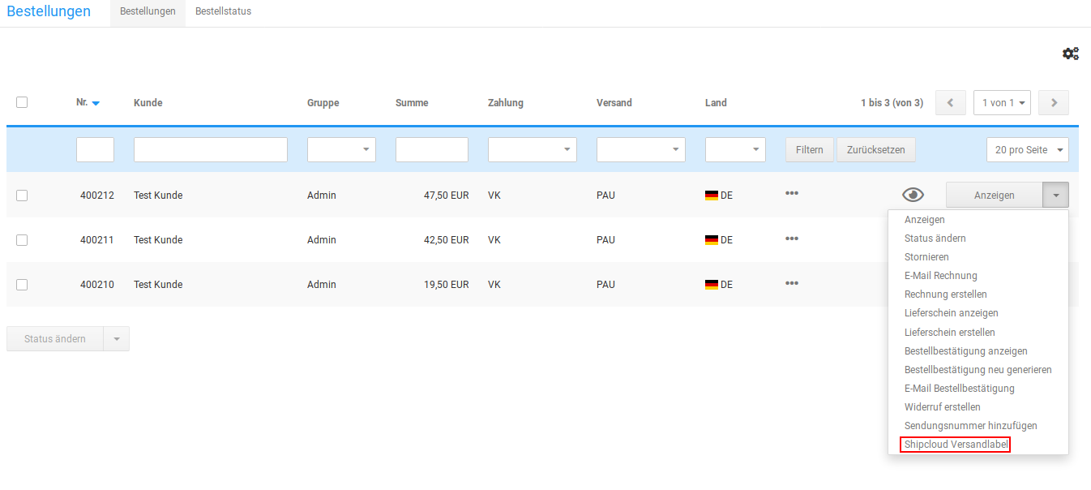
Task: Open the 1 von 1 page selector
Action: (x=1002, y=103)
